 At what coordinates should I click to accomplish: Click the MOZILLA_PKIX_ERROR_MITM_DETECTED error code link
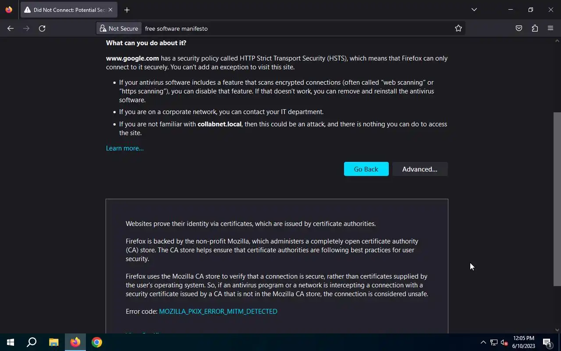[218, 311]
